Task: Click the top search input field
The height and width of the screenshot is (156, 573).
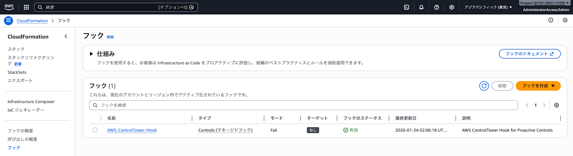Action: point(116,7)
